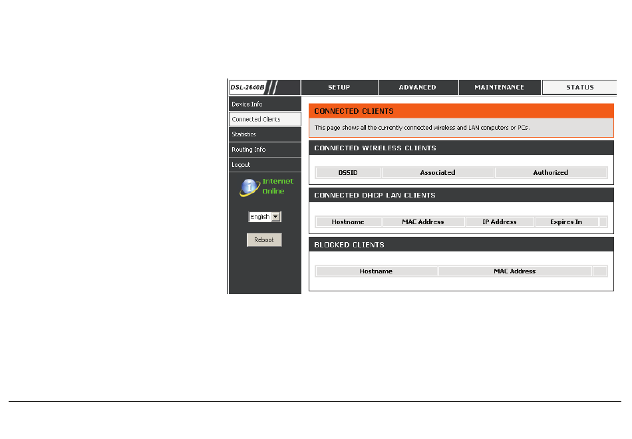Click the Expires In column header
The width and height of the screenshot is (632, 439).
566,221
